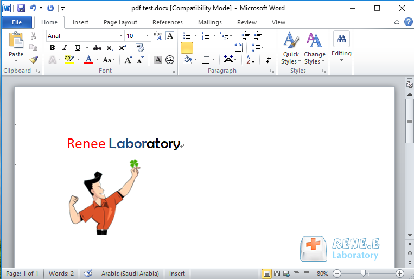Click the Cut scissors icon
Image resolution: width=414 pixels, height=279 pixels.
click(x=34, y=36)
